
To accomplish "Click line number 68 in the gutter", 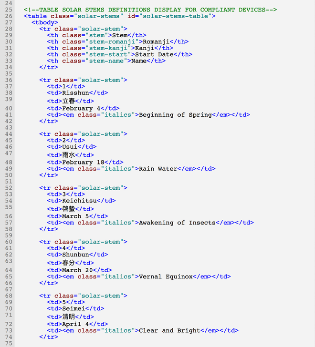I will pos(9,296).
